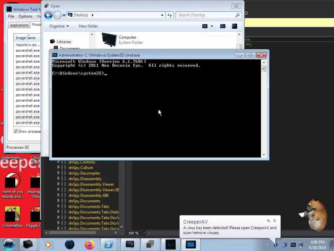This screenshot has width=334, height=251.
Task: Toggle Show processes from all users checkbox
Action: coord(16,131)
